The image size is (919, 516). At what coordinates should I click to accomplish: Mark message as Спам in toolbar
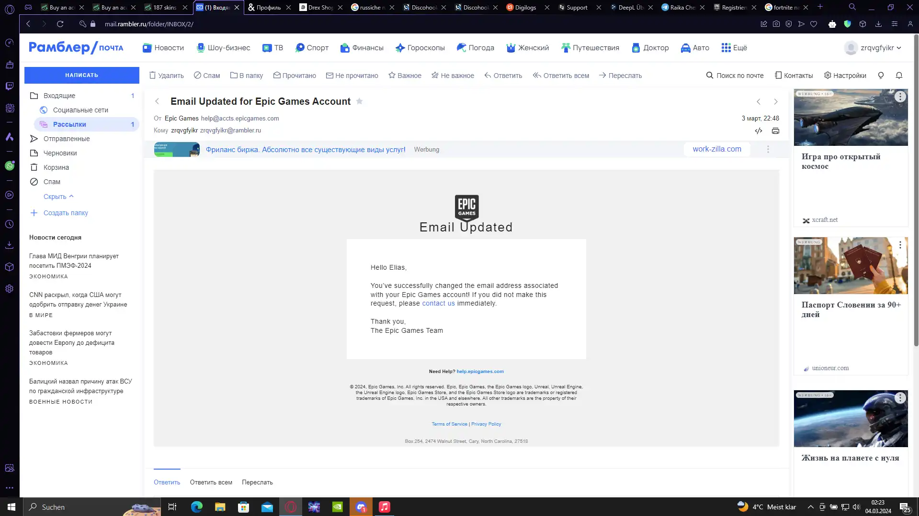pyautogui.click(x=207, y=76)
